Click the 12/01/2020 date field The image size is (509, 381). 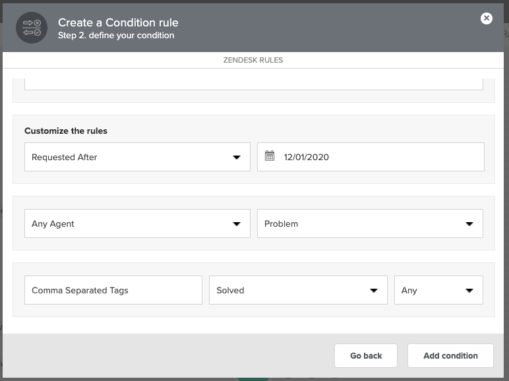pyautogui.click(x=371, y=157)
